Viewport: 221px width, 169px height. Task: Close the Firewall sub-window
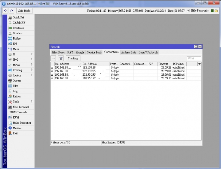(x=200, y=47)
